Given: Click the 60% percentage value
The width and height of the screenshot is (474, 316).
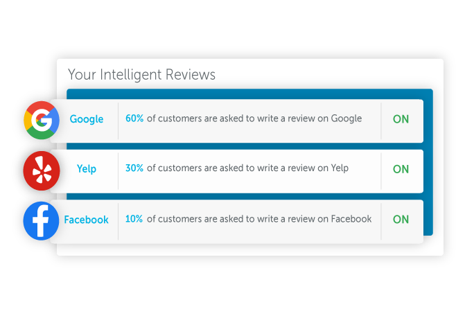Looking at the screenshot, I should point(134,119).
